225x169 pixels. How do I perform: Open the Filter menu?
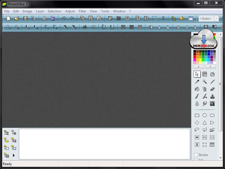[82, 11]
